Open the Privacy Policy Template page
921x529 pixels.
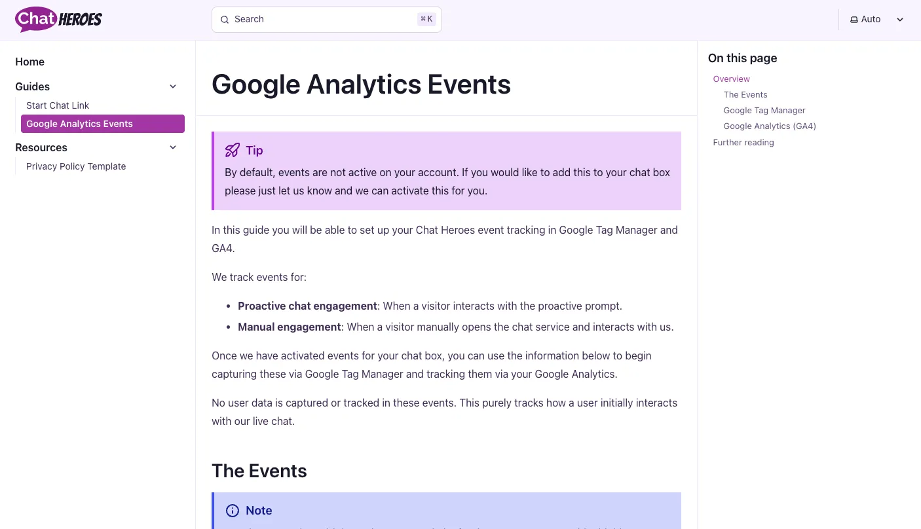pos(76,166)
